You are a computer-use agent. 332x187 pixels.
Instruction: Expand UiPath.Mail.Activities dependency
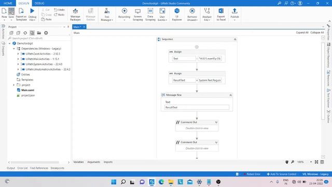tap(18, 59)
